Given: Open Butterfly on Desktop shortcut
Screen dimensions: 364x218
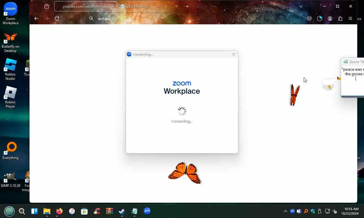Looking at the screenshot, I should pyautogui.click(x=11, y=42).
